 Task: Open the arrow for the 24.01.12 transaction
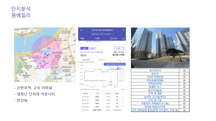pyautogui.click(x=123, y=100)
